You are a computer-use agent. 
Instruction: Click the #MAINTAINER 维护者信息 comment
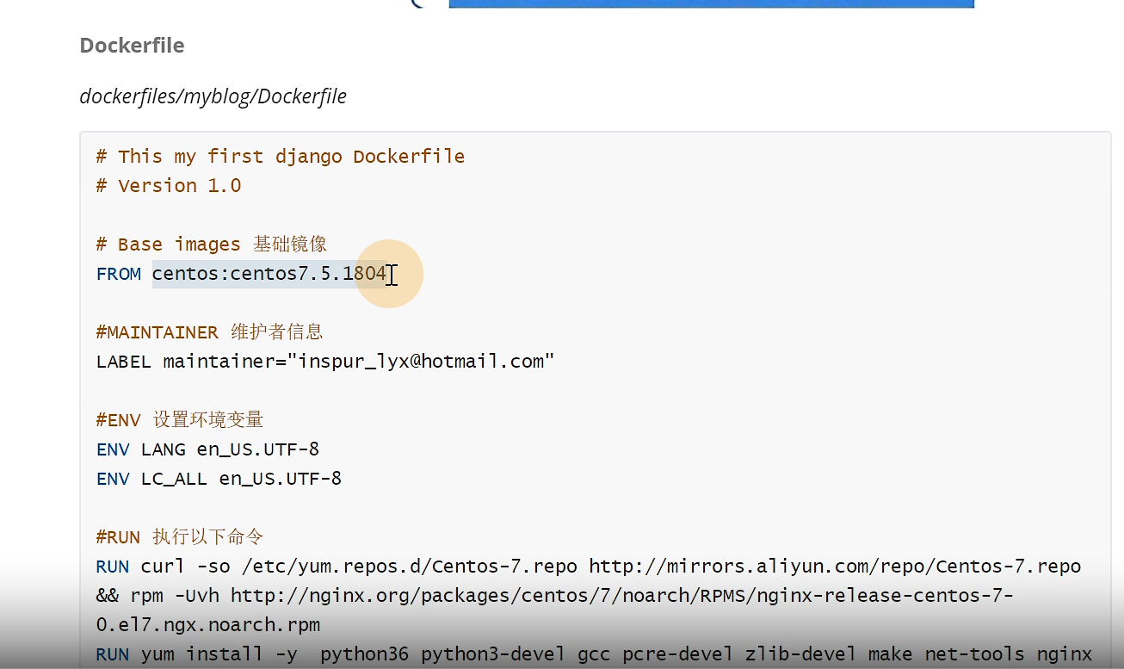(x=210, y=331)
